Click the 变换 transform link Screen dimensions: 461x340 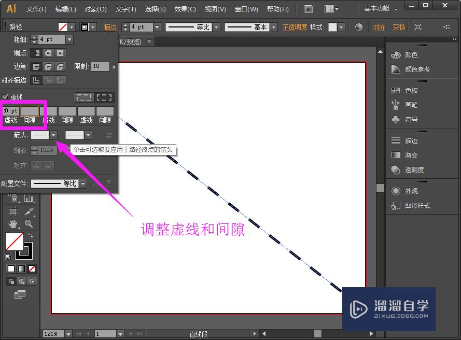[x=399, y=27]
